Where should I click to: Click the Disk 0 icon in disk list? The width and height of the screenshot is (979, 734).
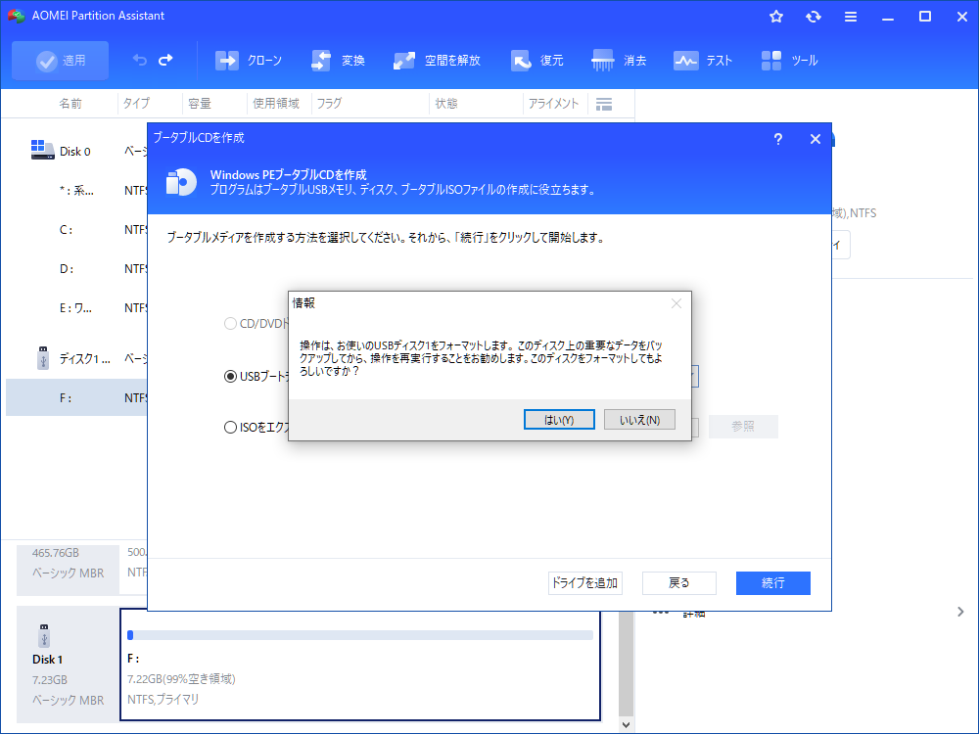pyautogui.click(x=42, y=150)
